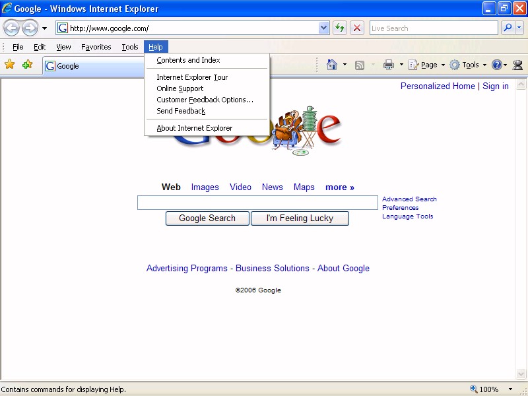The height and width of the screenshot is (396, 528).
Task: Switch to Video search
Action: pos(240,187)
